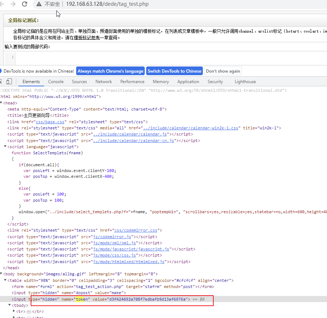Open the Application tab
This screenshot has height=318, width=327.
188,82
